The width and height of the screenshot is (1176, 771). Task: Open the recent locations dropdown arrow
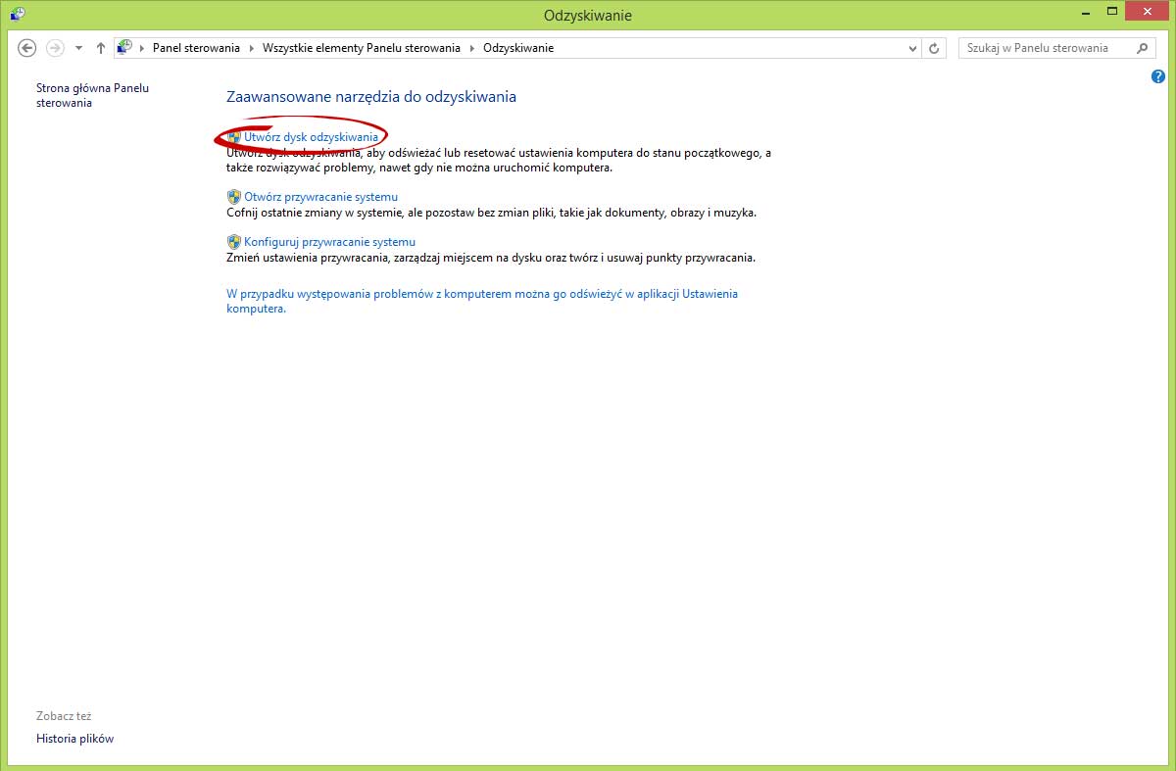[x=78, y=48]
